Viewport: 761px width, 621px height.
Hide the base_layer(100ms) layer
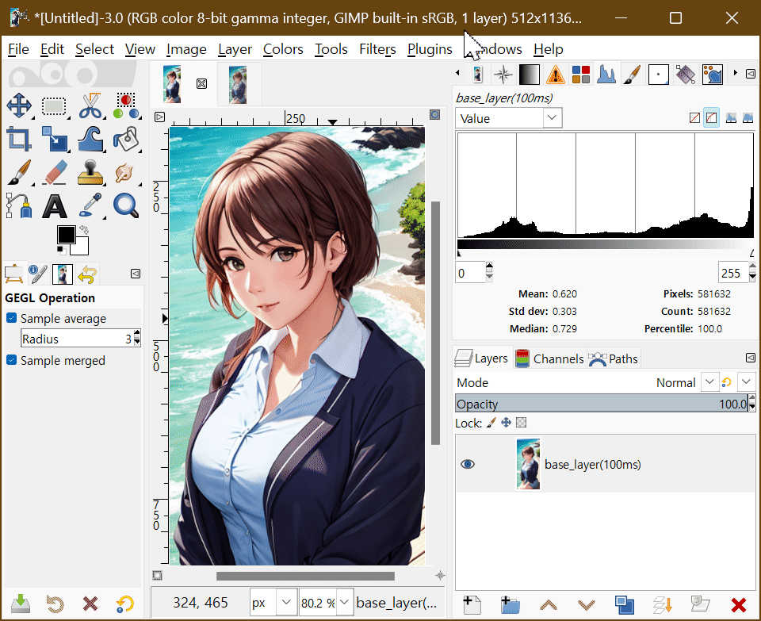click(468, 464)
